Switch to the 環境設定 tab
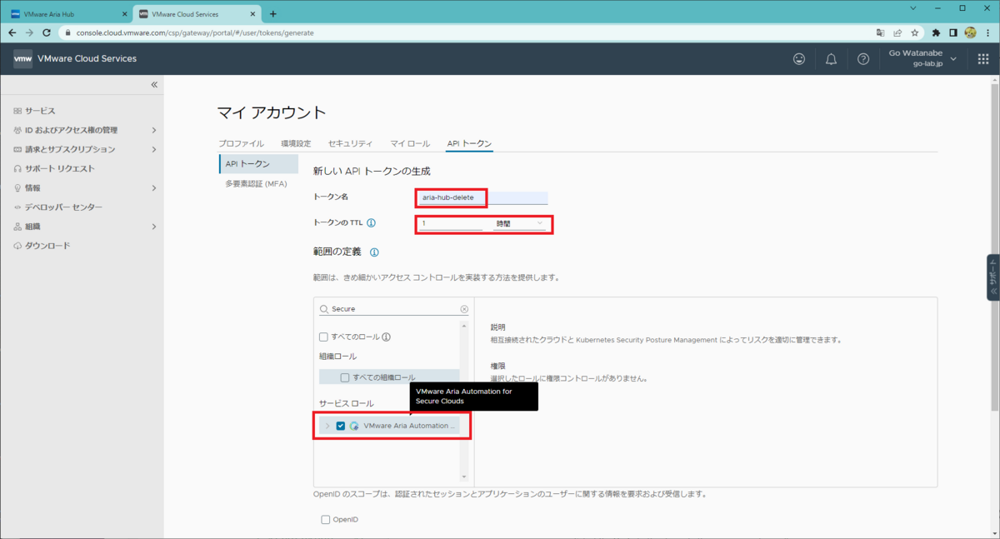 coord(296,143)
